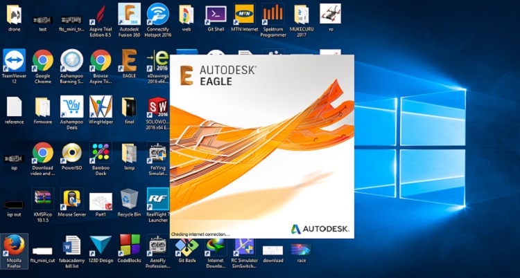Open the firmware folder
The height and width of the screenshot is (278, 520).
tap(42, 106)
